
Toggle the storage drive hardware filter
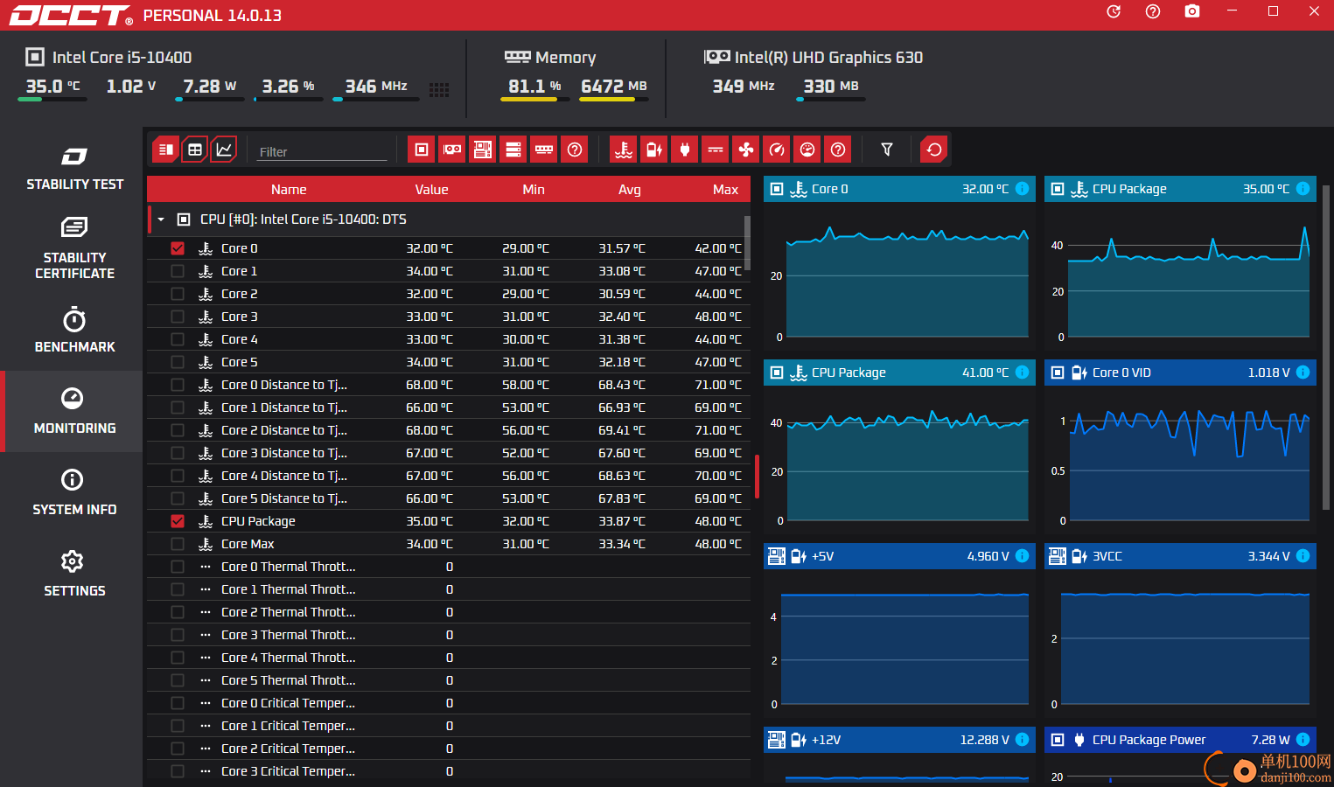pyautogui.click(x=513, y=150)
